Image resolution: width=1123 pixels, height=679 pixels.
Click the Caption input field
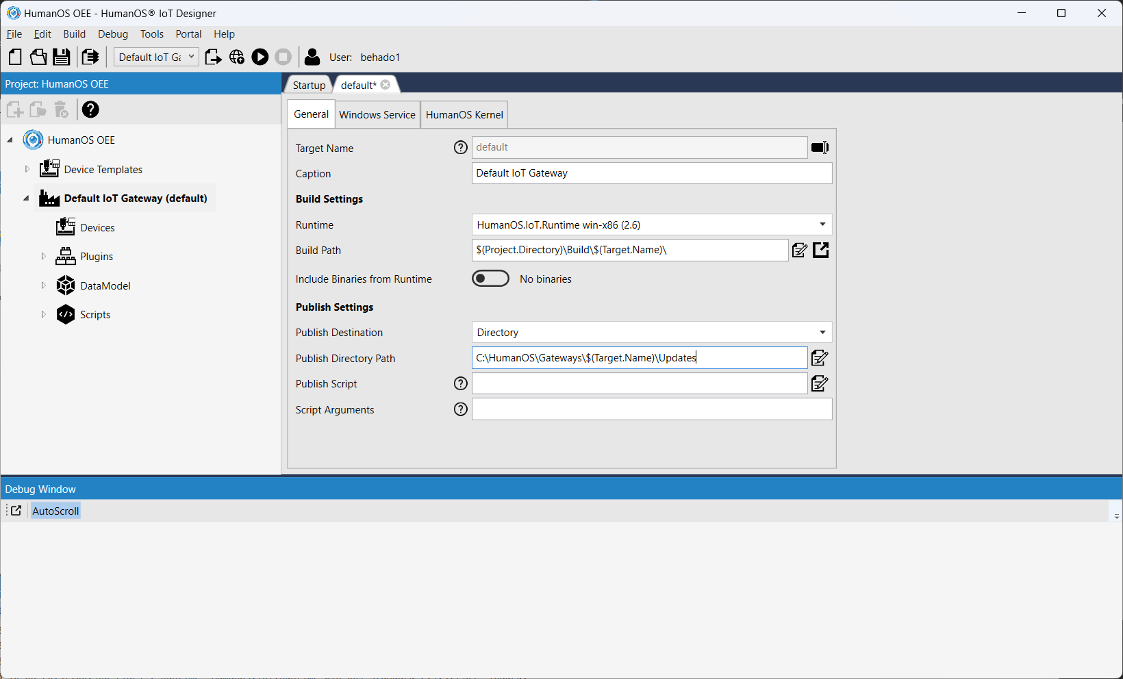pos(652,173)
